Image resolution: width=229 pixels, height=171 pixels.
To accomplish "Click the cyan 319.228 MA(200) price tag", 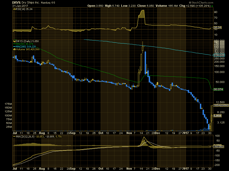I will pos(218,55).
